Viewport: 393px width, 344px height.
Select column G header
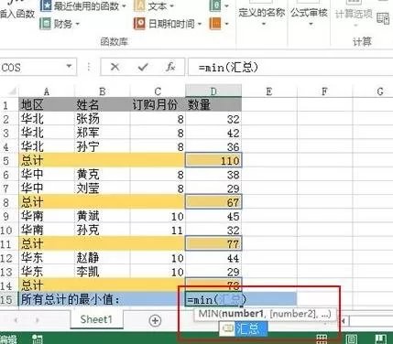pos(373,91)
